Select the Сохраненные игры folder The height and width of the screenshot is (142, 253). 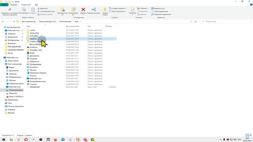point(38,82)
